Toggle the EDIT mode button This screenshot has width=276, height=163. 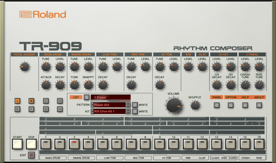(x=31, y=155)
